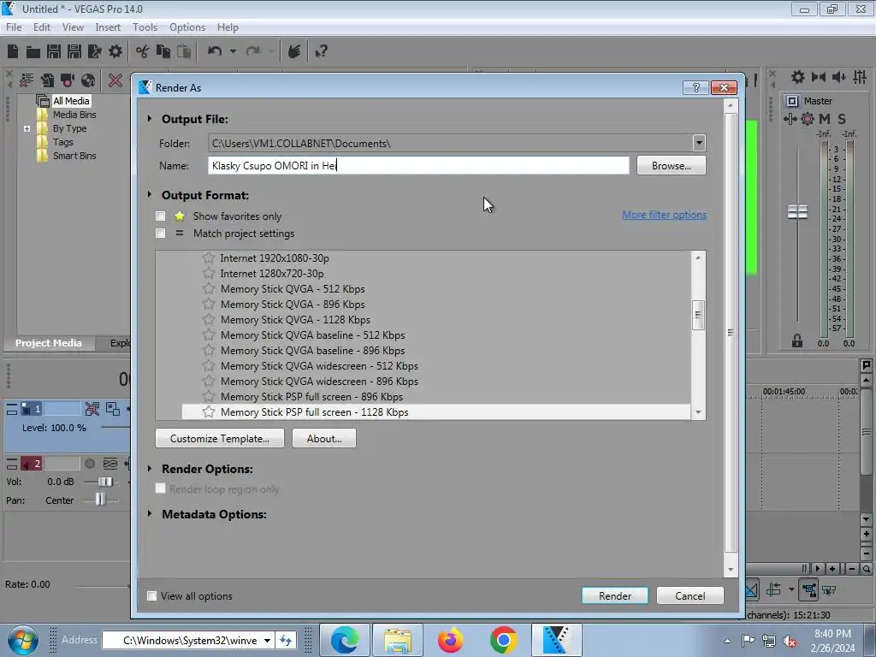This screenshot has height=657, width=876.
Task: Click the Import Media icon
Action: point(48,80)
